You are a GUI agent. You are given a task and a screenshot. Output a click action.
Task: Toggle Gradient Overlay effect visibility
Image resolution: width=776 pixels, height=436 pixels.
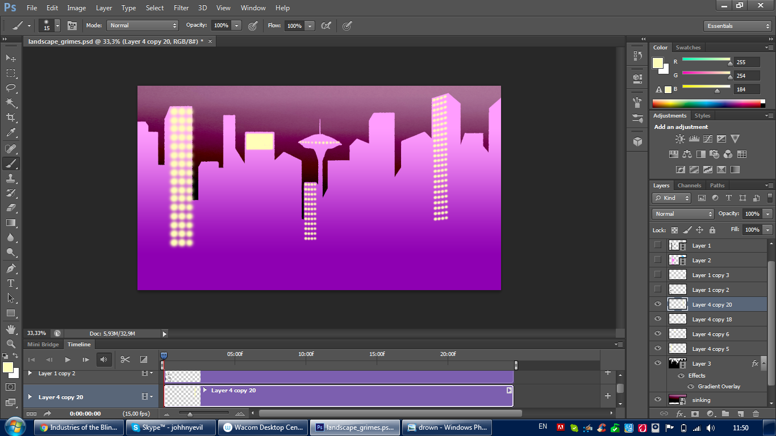691,387
